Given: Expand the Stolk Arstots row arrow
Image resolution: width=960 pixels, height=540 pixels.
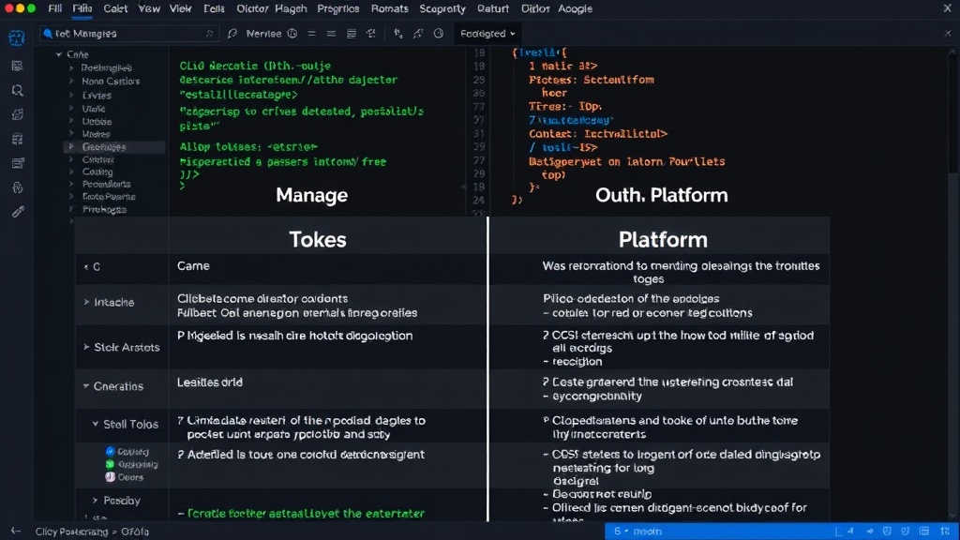Looking at the screenshot, I should 86,347.
